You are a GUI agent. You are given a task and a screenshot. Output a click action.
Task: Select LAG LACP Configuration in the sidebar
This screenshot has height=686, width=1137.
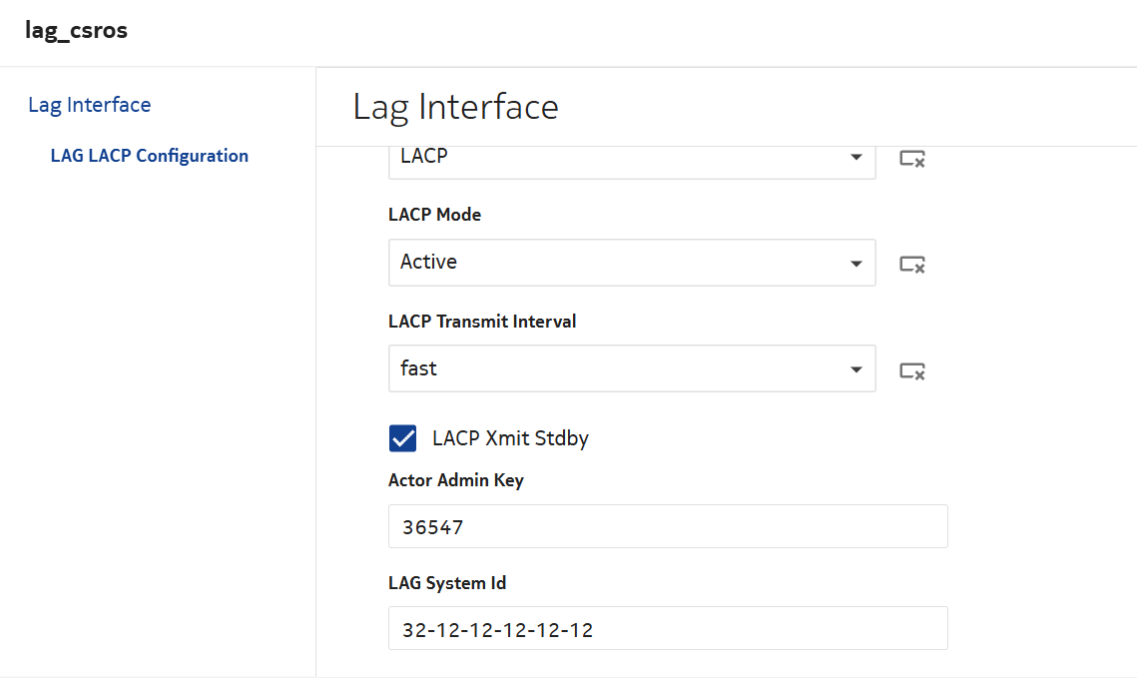click(x=149, y=156)
